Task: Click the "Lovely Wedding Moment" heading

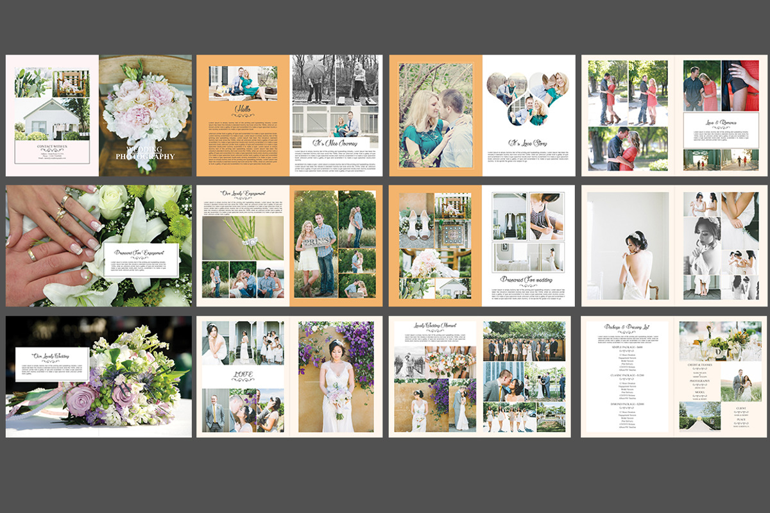Action: (x=435, y=326)
